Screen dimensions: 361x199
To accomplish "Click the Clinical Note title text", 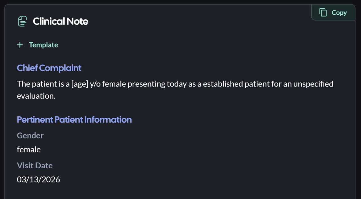I will tap(60, 21).
